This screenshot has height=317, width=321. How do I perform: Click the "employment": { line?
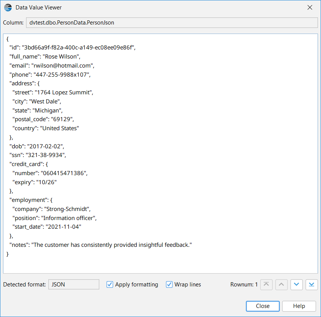click(31, 200)
